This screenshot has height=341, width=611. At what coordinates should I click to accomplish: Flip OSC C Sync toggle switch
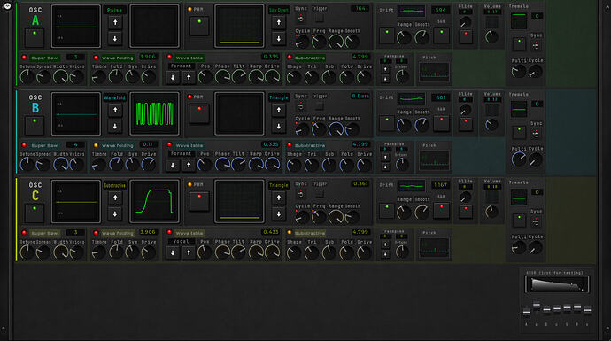point(300,194)
